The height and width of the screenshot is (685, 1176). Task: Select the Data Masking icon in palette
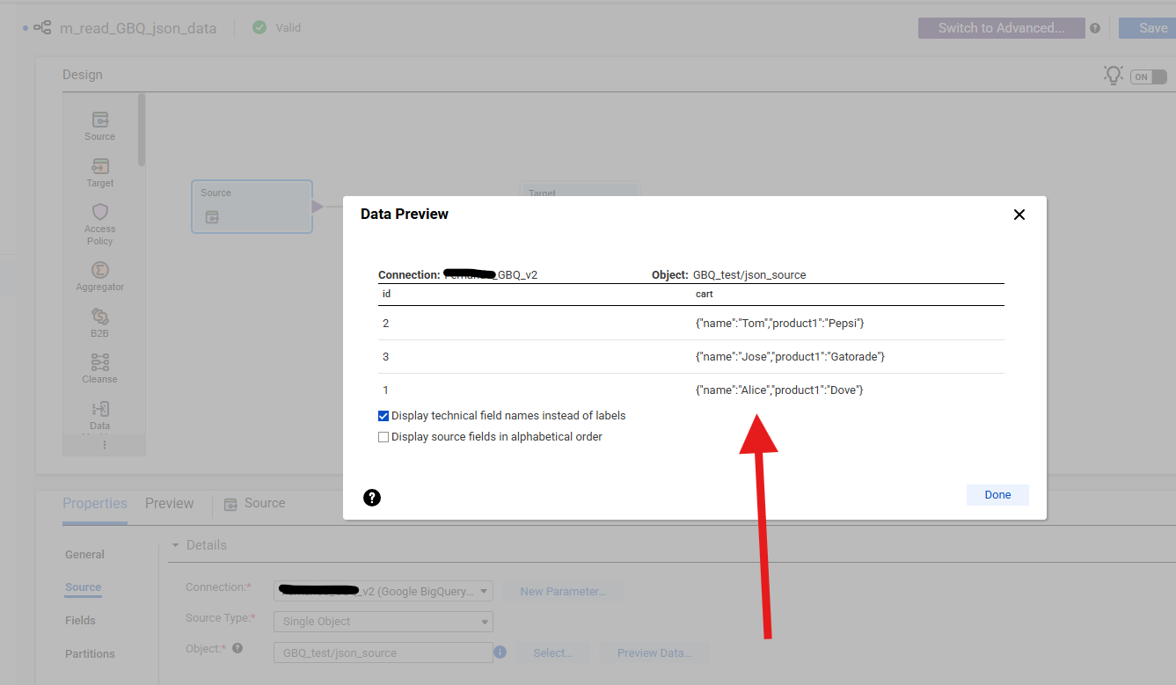coord(100,409)
